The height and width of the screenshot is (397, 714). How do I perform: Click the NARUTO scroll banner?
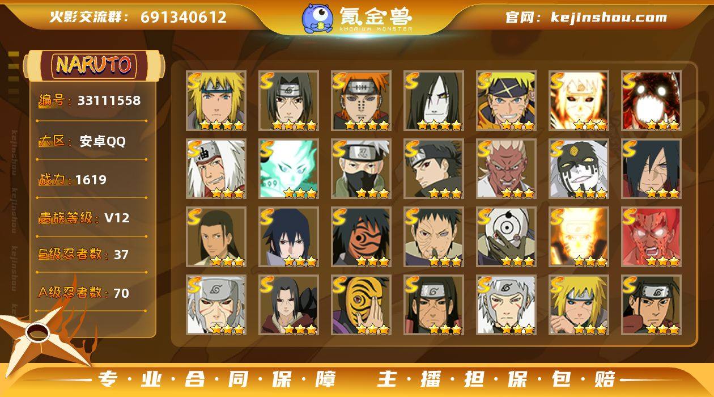tap(94, 65)
